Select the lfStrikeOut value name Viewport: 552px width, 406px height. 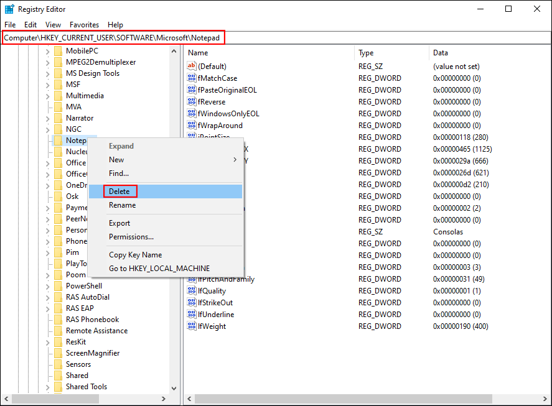point(215,303)
